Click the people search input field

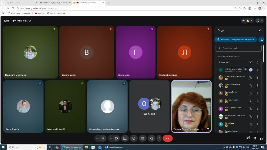pos(239,48)
